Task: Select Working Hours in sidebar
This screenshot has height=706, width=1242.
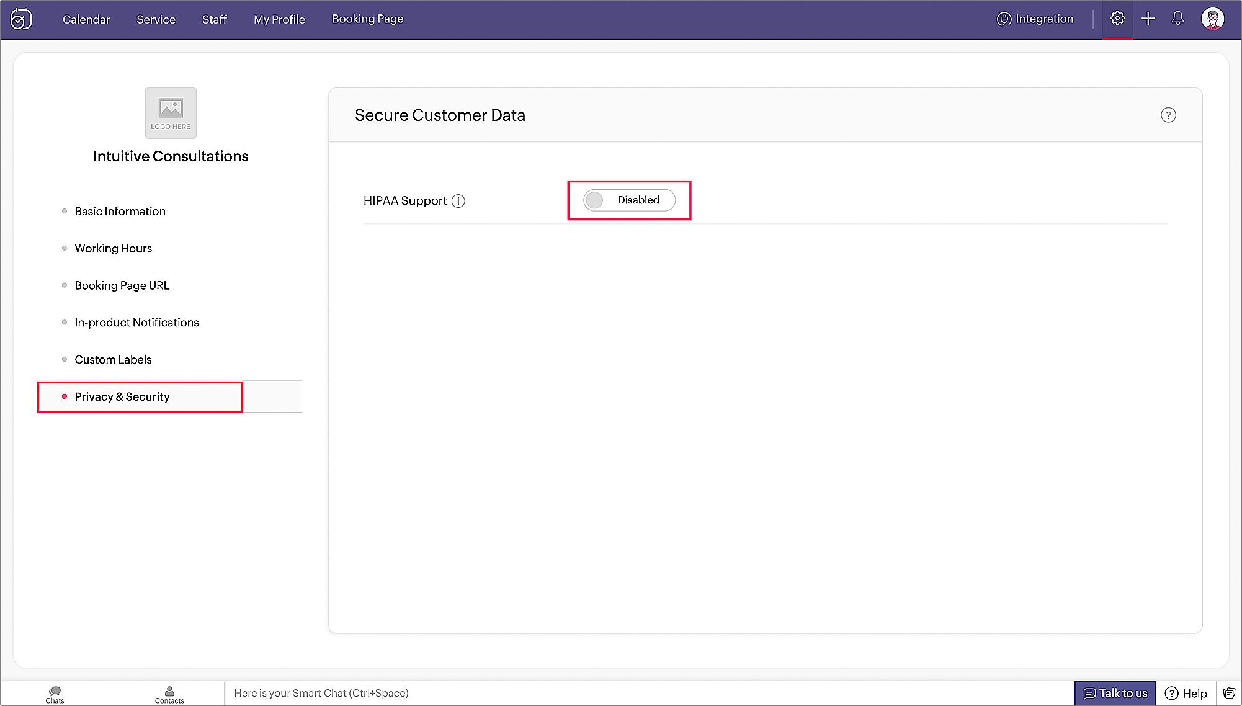Action: [113, 248]
